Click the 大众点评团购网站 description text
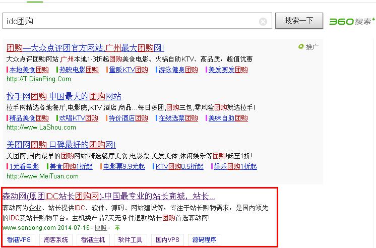 129,59
